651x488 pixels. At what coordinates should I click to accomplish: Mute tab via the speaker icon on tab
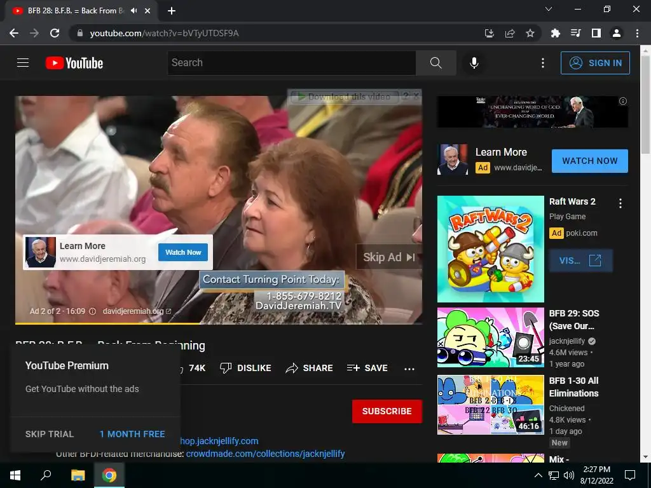coord(134,11)
